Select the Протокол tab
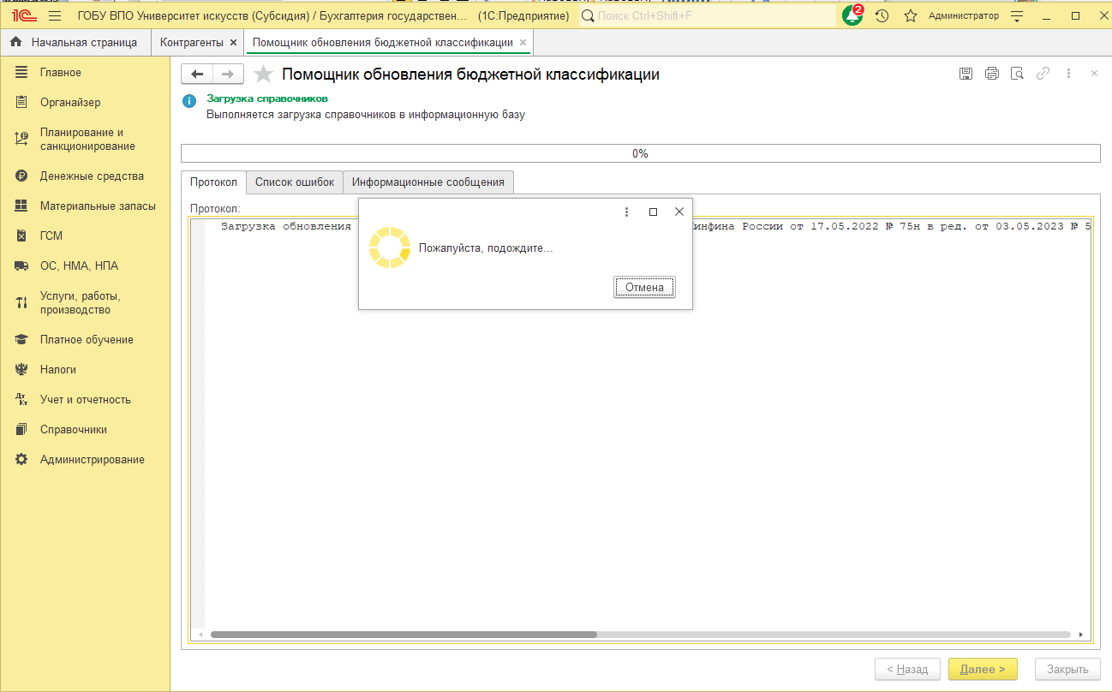1112x692 pixels. (x=213, y=182)
